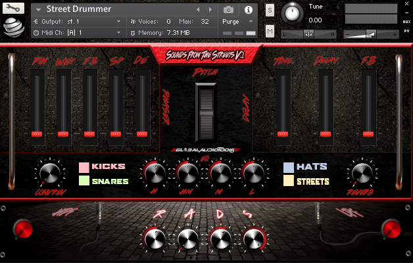Select the STREETS label
Image resolution: width=413 pixels, height=263 pixels.
click(x=313, y=181)
